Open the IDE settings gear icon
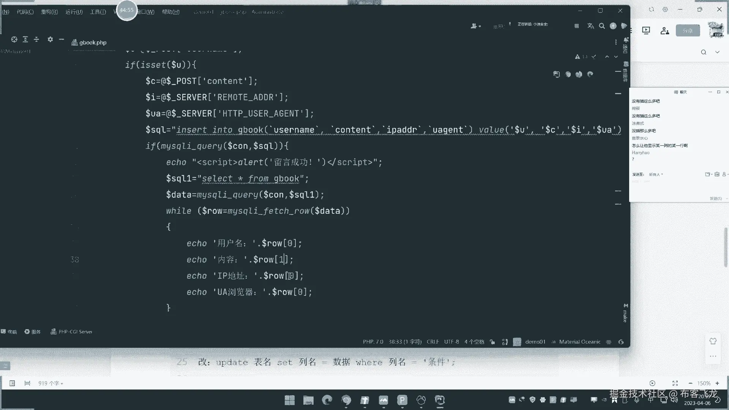 click(50, 39)
